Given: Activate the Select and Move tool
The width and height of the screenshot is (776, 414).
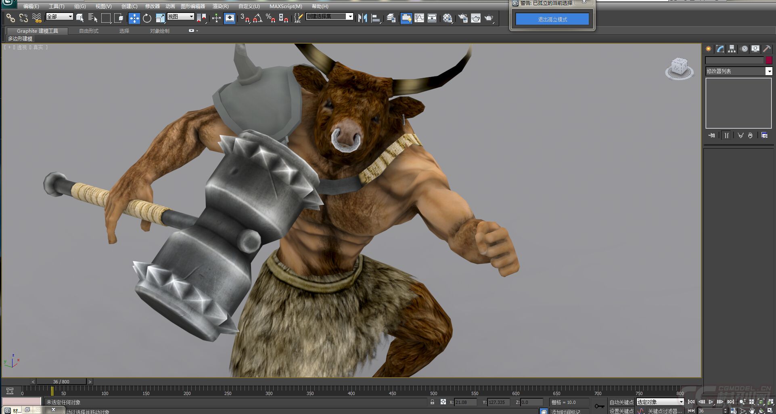Looking at the screenshot, I should point(134,18).
